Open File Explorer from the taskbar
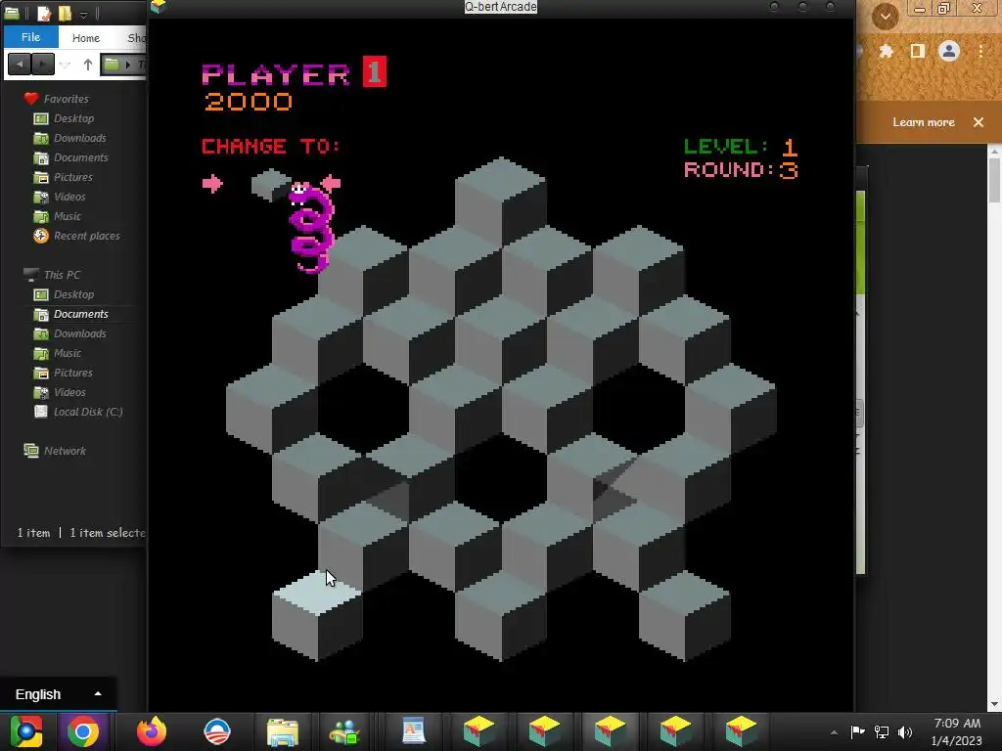Image resolution: width=1002 pixels, height=751 pixels. pos(283,732)
